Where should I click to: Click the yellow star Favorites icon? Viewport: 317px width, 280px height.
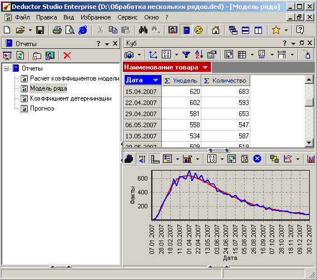(x=276, y=30)
